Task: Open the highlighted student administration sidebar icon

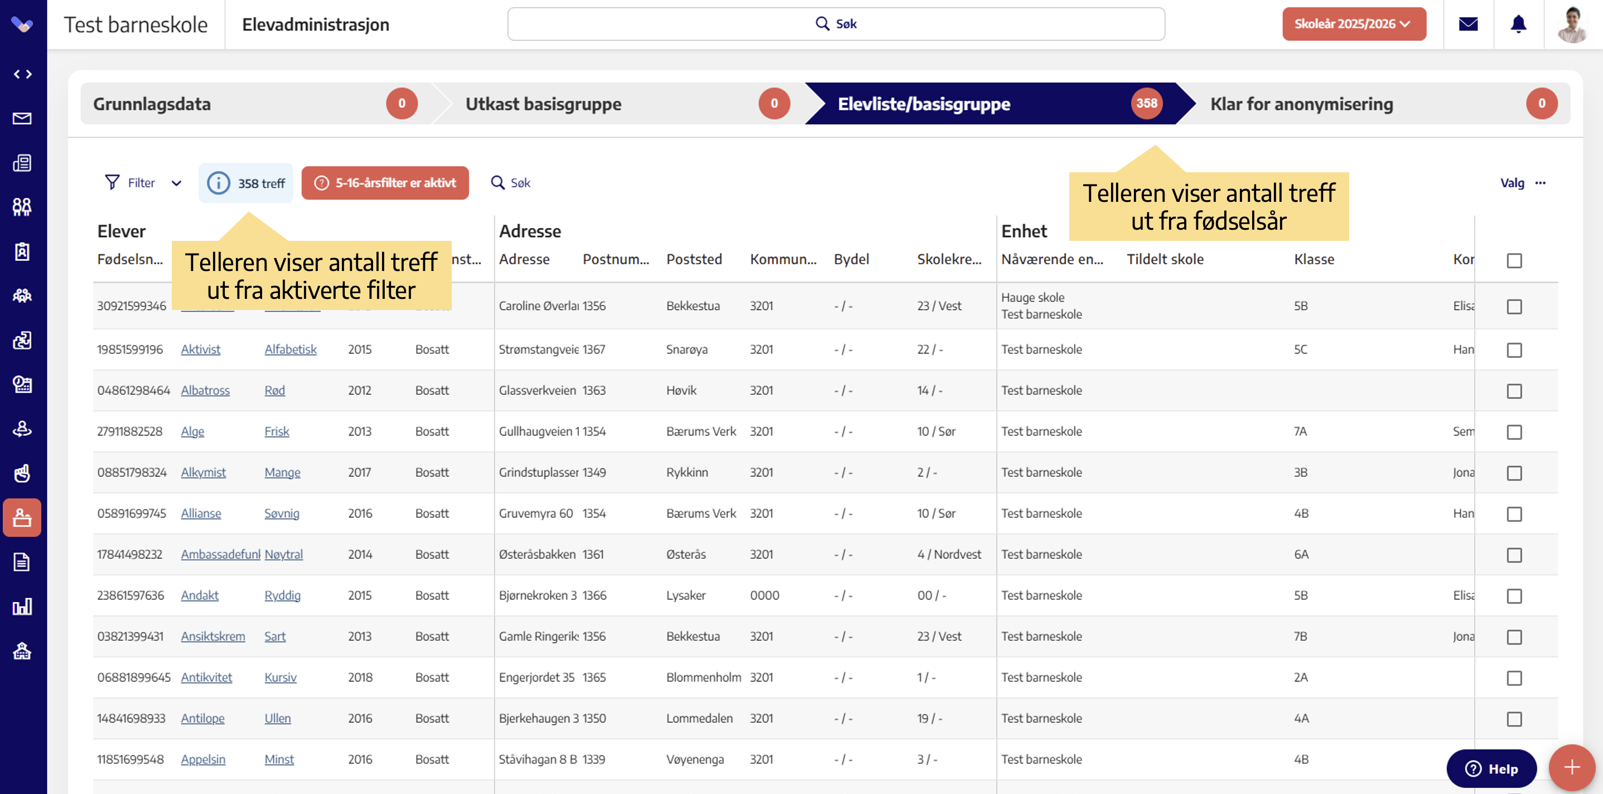Action: 22,517
